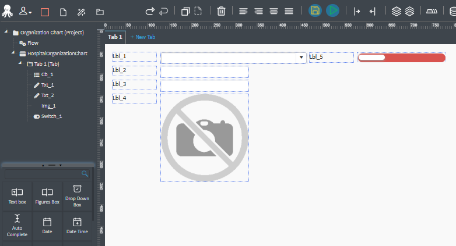Image resolution: width=456 pixels, height=246 pixels.
Task: Select the Lbl_2 label on canvas
Action: pos(134,71)
